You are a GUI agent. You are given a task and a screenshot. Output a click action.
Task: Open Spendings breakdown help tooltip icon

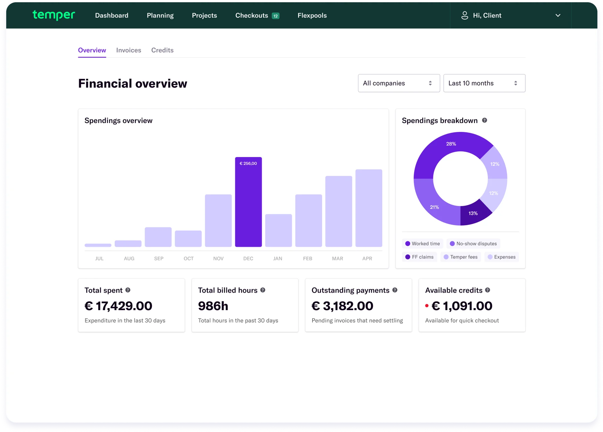[x=485, y=120]
